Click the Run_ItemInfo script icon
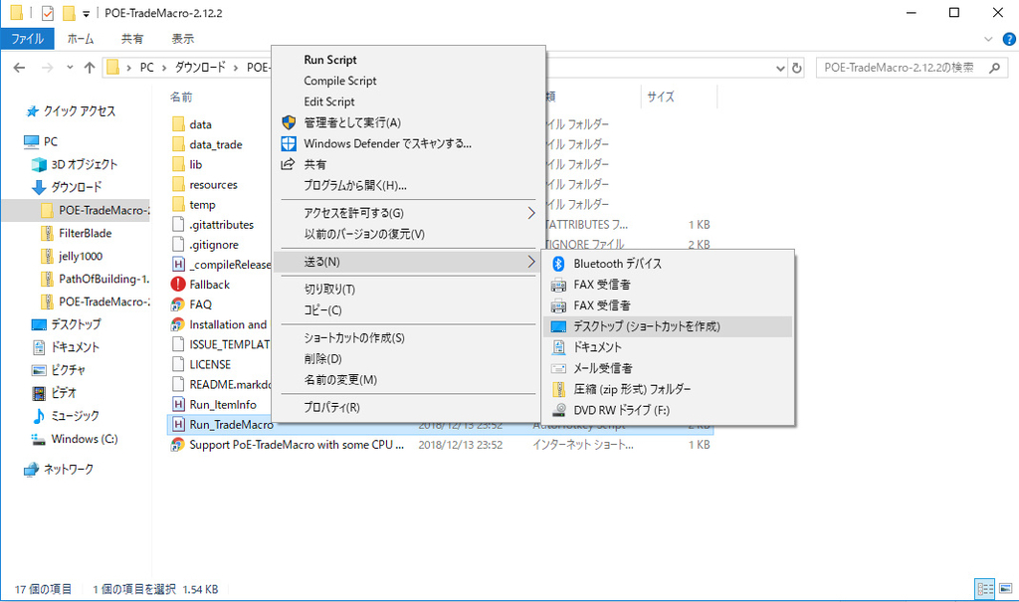This screenshot has height=602, width=1019. 178,404
